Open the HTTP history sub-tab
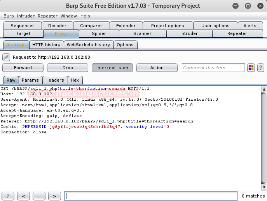267x201 pixels. [46, 45]
